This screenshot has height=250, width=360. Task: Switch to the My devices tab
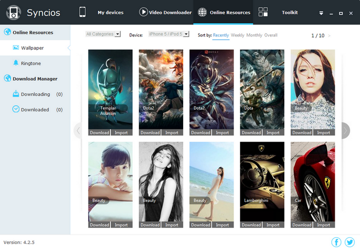pos(111,13)
